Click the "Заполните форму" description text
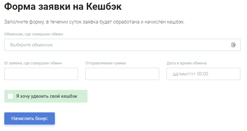The image size is (247, 131). coord(24,22)
